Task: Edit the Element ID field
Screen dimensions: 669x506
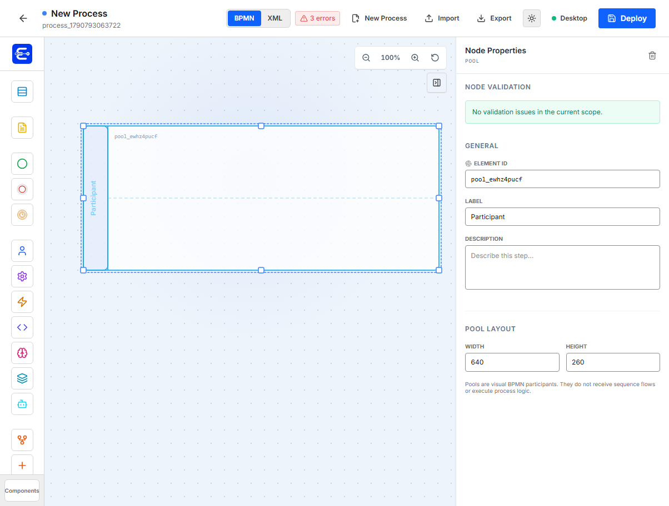Action: point(562,179)
